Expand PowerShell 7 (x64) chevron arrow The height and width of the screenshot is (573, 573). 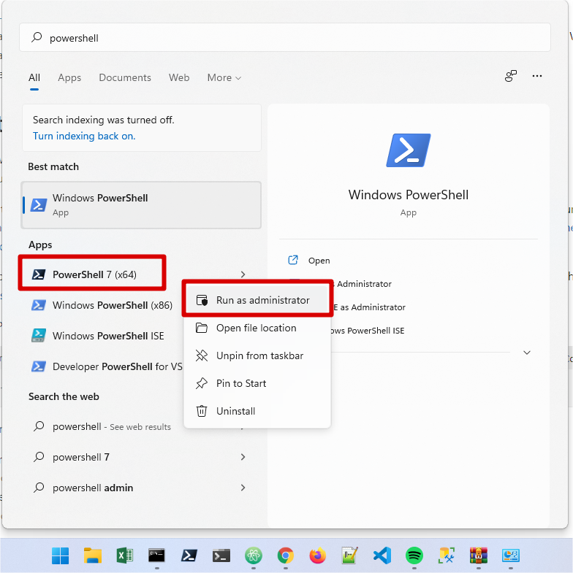tap(243, 274)
